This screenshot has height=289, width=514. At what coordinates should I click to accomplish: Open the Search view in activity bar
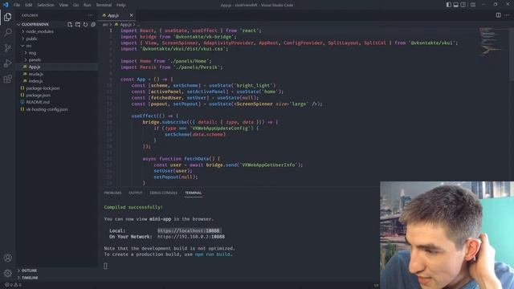(x=7, y=32)
